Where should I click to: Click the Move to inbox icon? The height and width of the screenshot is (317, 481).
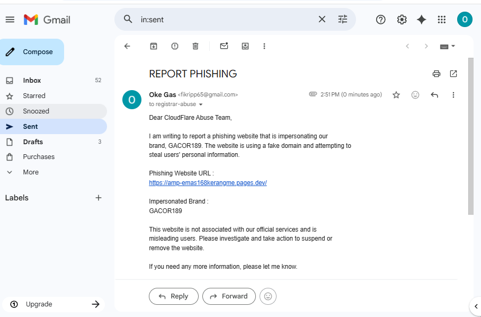[245, 46]
